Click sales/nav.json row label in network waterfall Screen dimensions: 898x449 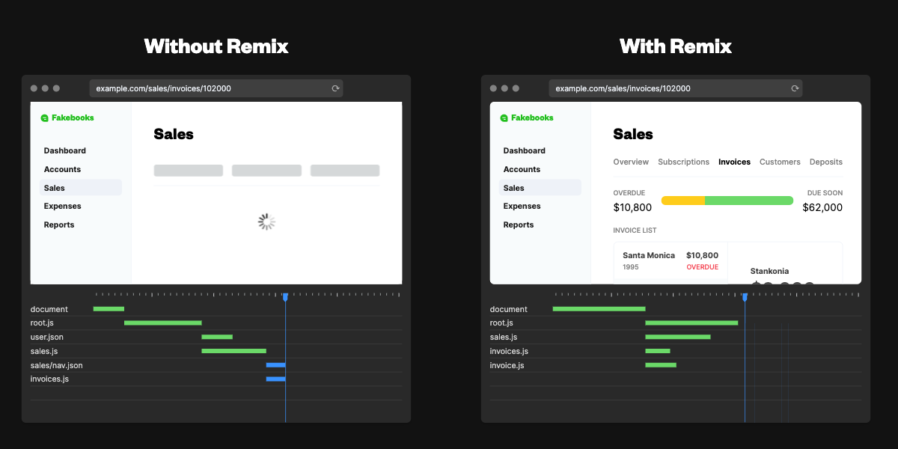point(57,365)
